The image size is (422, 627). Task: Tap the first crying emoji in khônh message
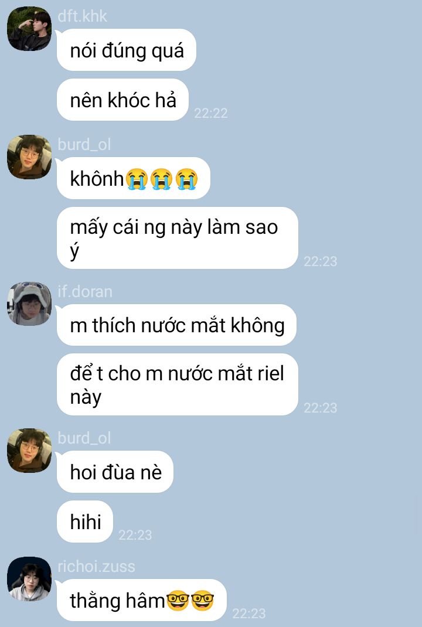click(137, 179)
